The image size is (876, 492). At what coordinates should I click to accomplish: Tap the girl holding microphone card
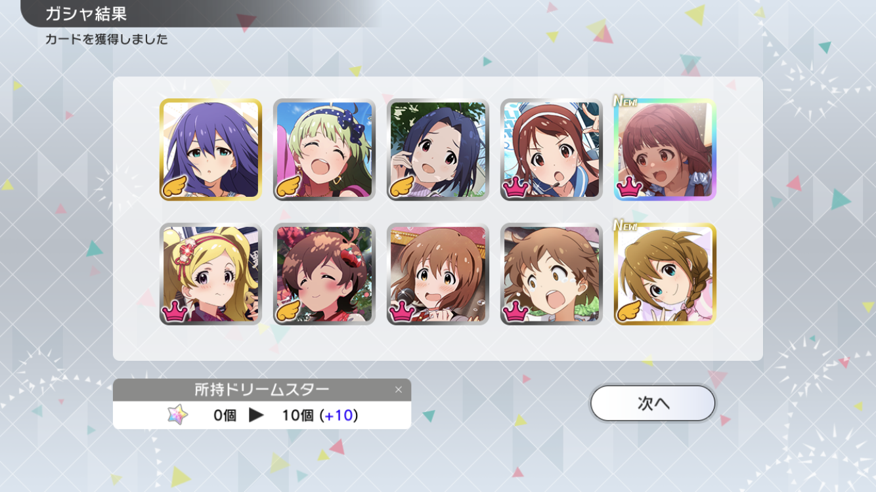pos(438,274)
